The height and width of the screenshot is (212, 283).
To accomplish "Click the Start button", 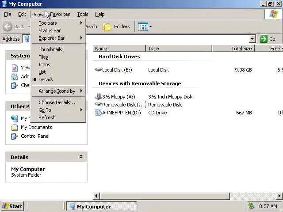I will tap(12, 206).
